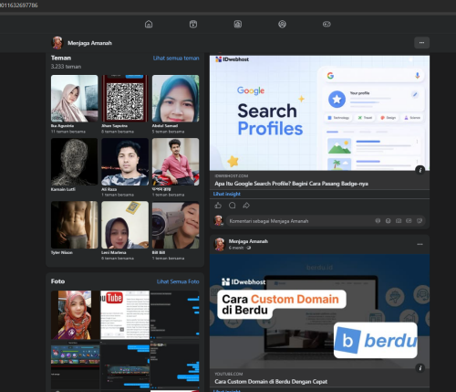This screenshot has height=392, width=456.
Task: Open the Google Search Profile article headline link
Action: (291, 184)
